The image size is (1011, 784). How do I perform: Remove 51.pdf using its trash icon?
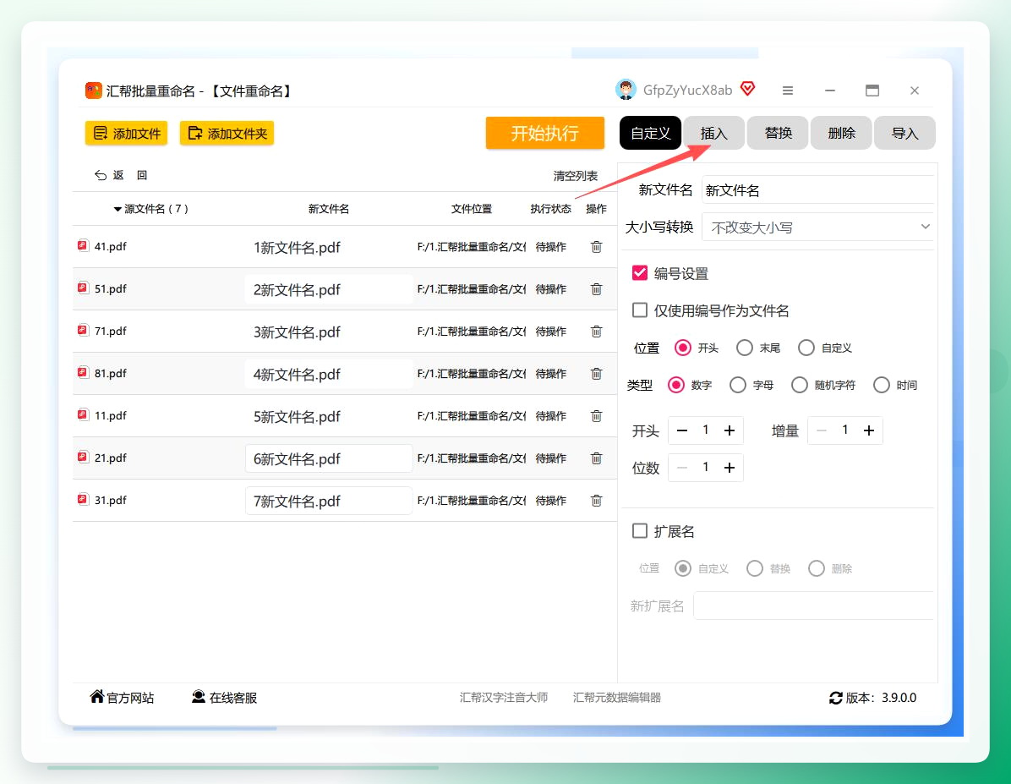(597, 289)
